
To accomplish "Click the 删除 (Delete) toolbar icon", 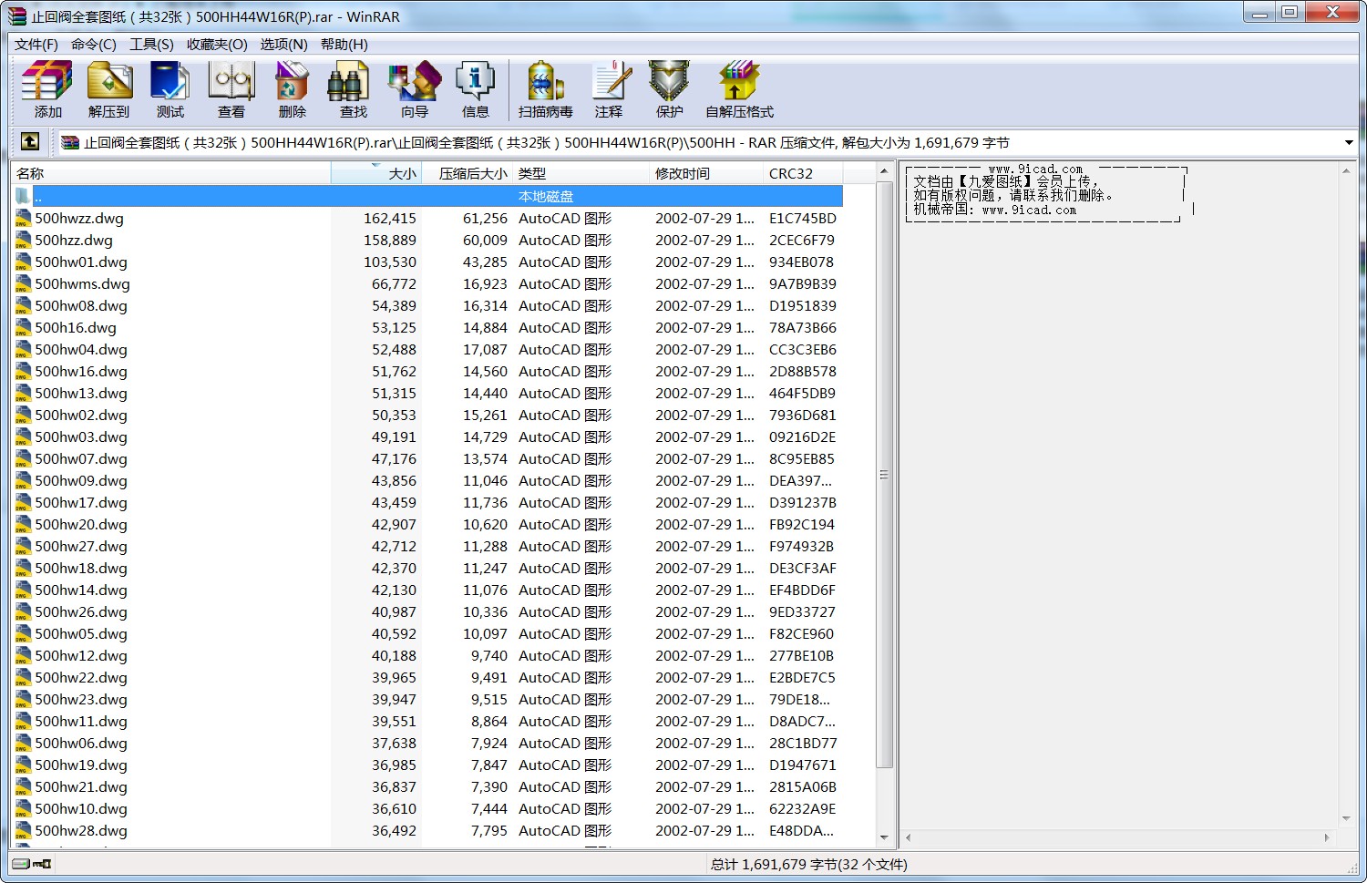I will click(x=292, y=88).
